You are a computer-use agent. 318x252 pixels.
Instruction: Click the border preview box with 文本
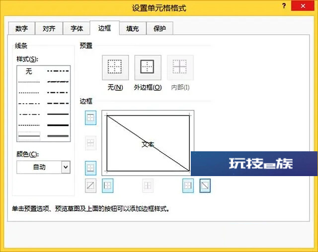(148, 143)
